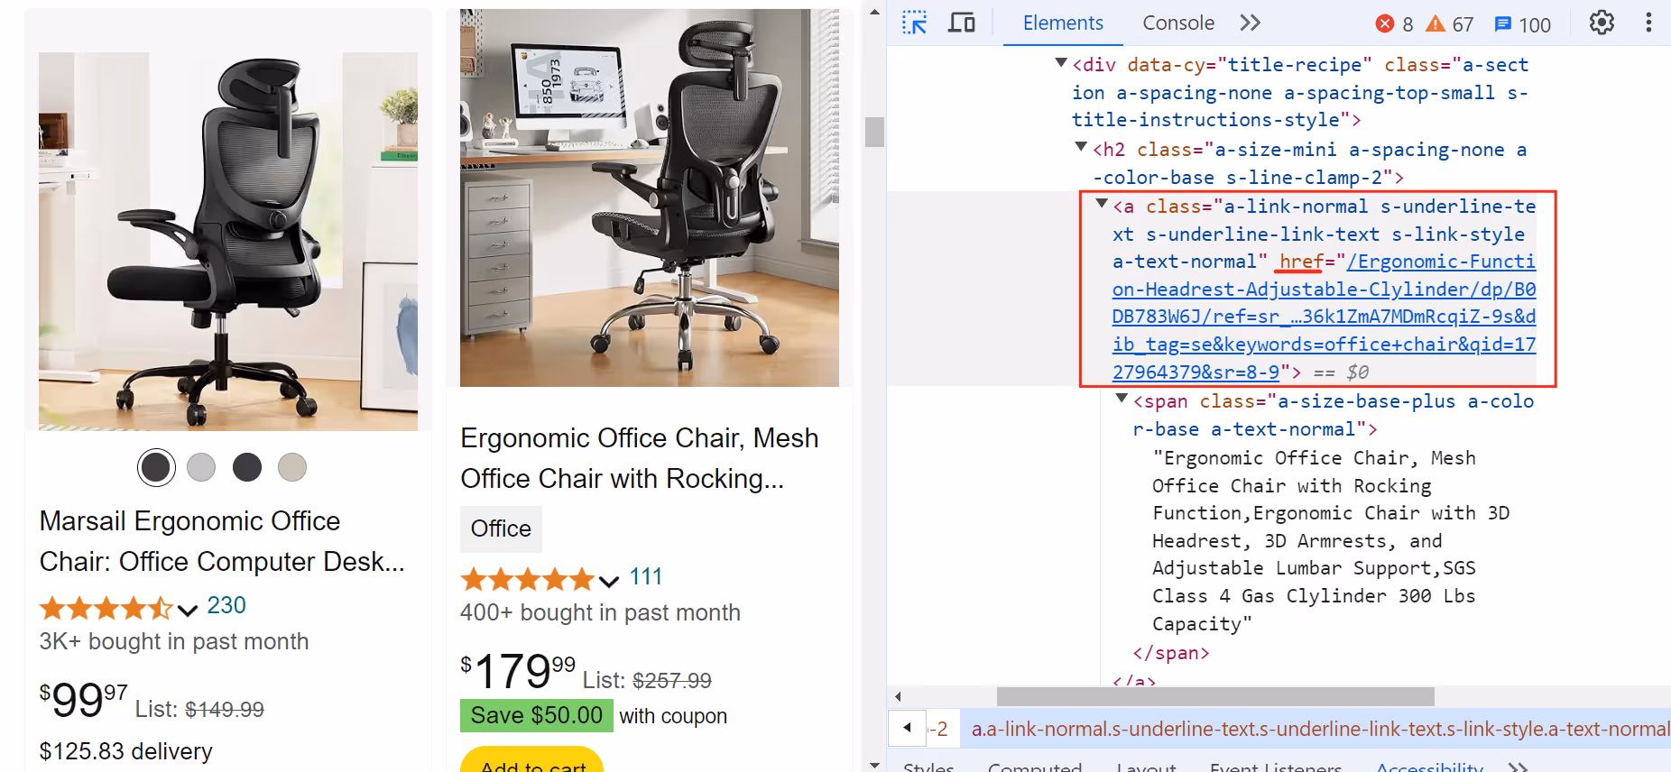Open the 230 ratings link
Viewport: 1671px width, 772px height.
pyautogui.click(x=226, y=605)
